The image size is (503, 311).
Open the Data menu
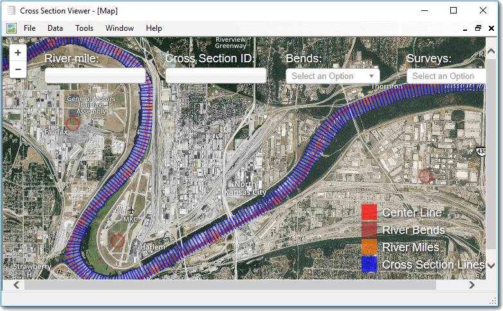click(55, 28)
